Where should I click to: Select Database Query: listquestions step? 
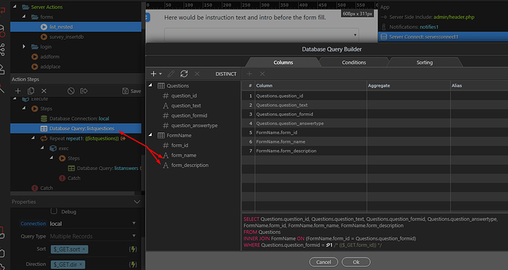[x=76, y=129]
